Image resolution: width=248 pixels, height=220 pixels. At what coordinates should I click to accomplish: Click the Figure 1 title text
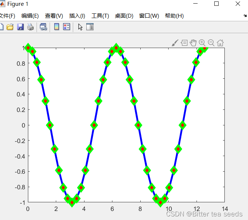(18, 4)
